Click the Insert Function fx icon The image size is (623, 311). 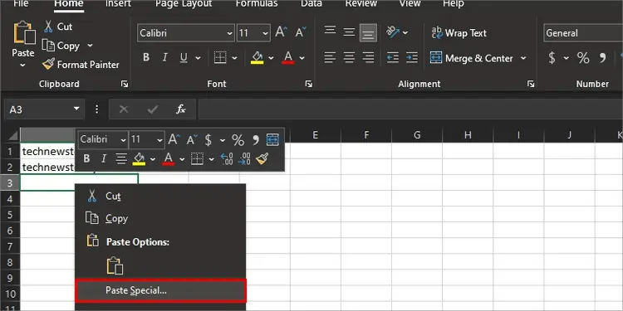181,109
